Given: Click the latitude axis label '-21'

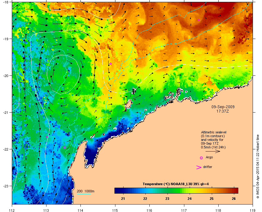Looking at the screenshot, I should tap(6, 112).
